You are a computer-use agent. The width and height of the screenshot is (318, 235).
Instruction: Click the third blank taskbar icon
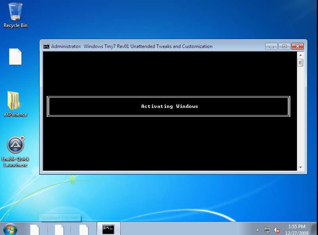[84, 230]
